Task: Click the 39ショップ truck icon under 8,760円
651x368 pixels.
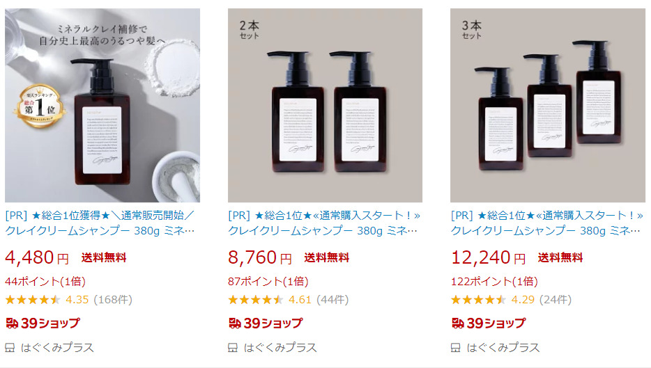Action: coord(235,323)
